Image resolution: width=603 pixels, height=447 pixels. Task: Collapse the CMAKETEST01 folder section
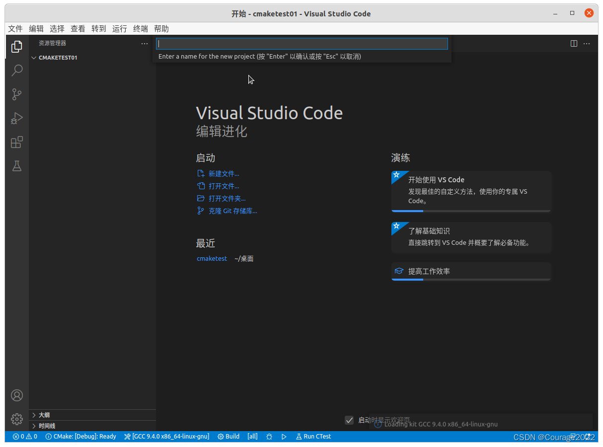point(92,58)
